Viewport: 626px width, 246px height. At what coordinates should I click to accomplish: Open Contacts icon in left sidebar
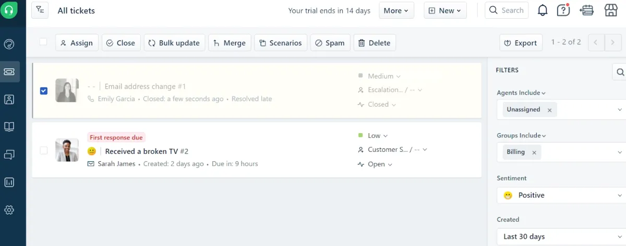coord(9,99)
